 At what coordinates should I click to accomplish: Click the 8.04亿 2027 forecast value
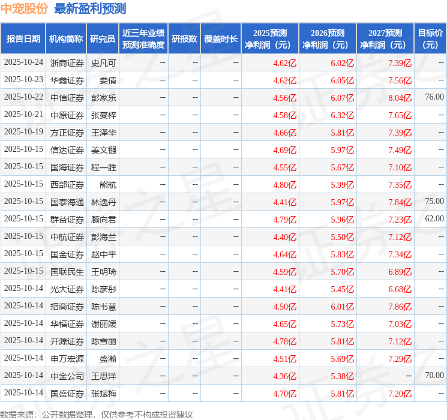click(x=400, y=98)
